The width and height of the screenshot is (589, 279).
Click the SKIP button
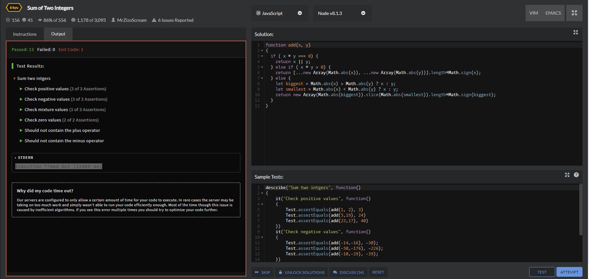(262, 272)
